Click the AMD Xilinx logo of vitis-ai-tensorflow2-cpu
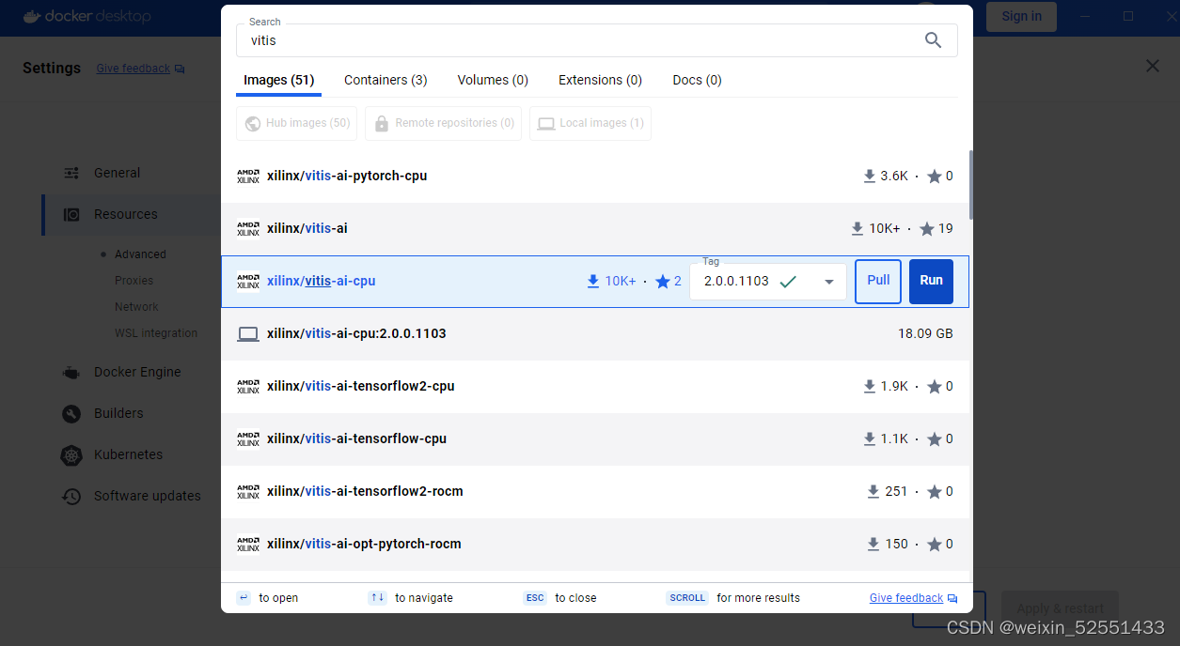1180x646 pixels. point(248,386)
